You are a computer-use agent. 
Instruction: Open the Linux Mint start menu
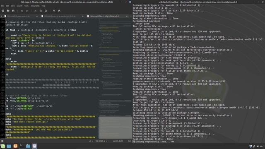point(3,146)
